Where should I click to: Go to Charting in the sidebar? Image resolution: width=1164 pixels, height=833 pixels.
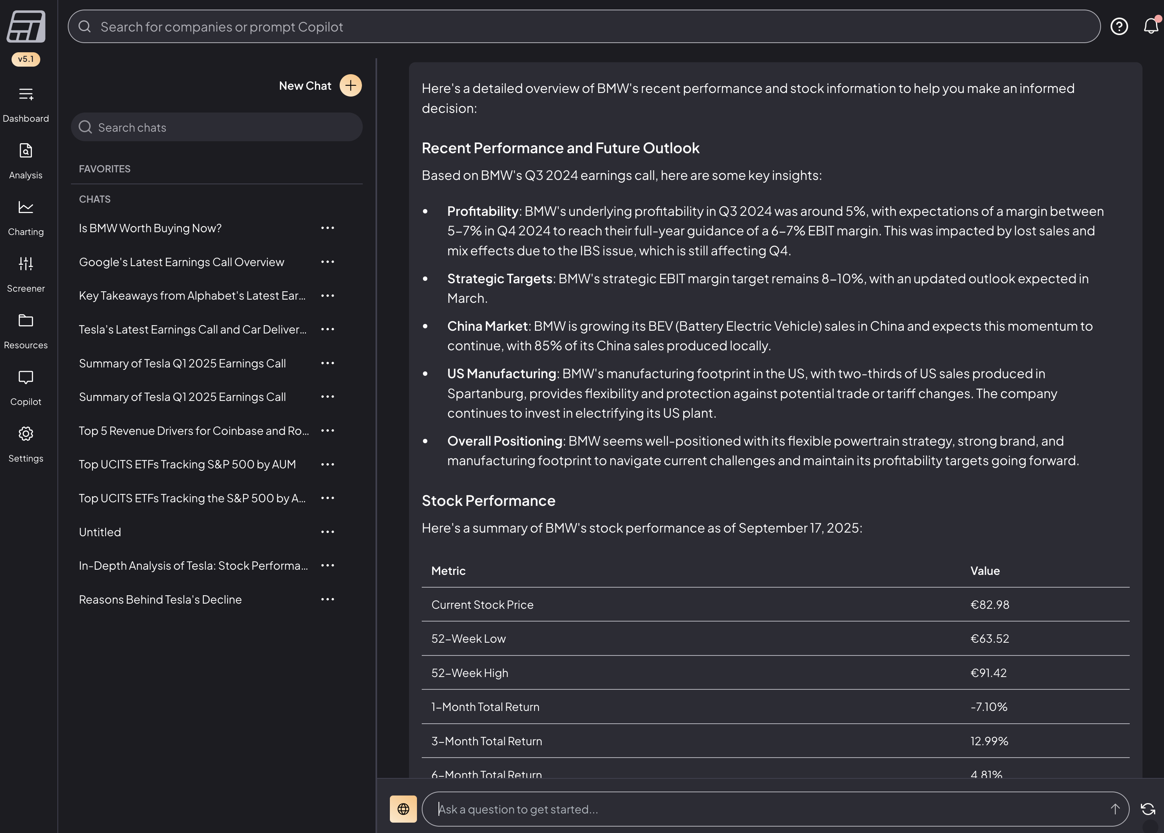[26, 208]
